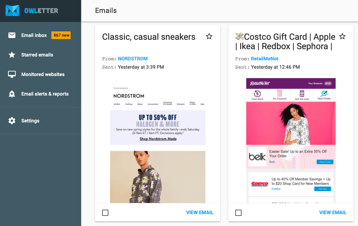Click VIEW EMAIL on Nordstrom card
358x226 pixels.
(200, 212)
